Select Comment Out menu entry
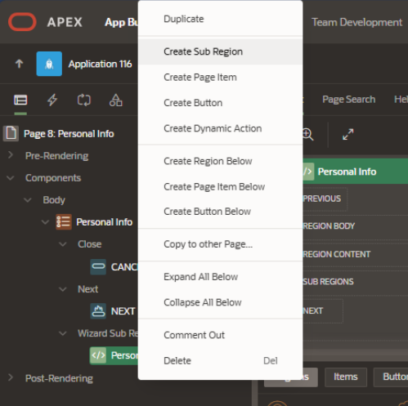Screen dimensions: 408x406 (x=220, y=335)
